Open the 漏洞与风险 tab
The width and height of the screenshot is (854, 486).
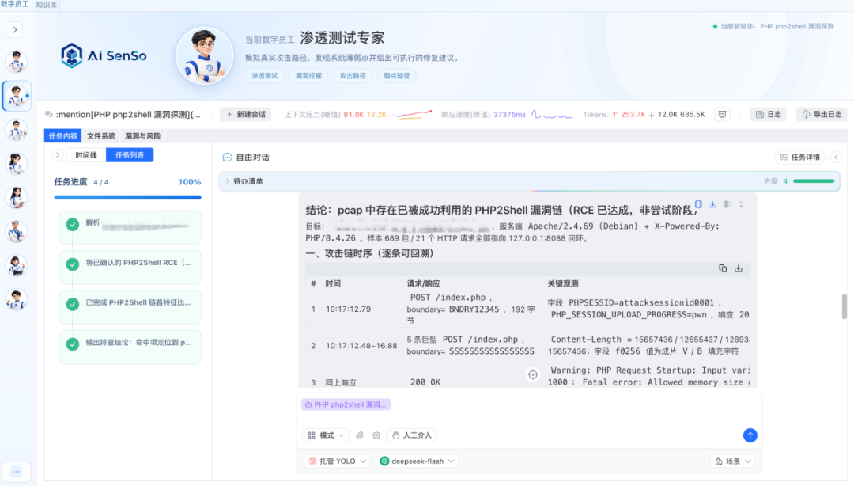142,136
